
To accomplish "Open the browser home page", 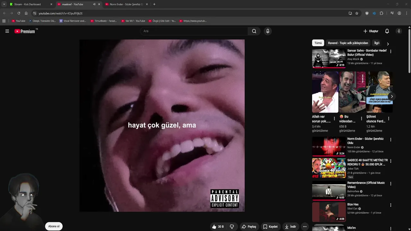I will (x=26, y=13).
